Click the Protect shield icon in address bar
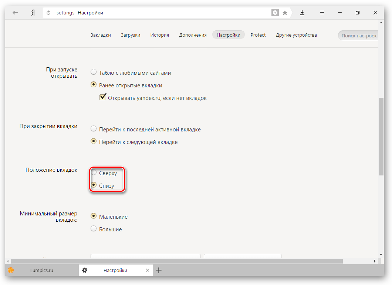This screenshot has width=392, height=285. (275, 13)
